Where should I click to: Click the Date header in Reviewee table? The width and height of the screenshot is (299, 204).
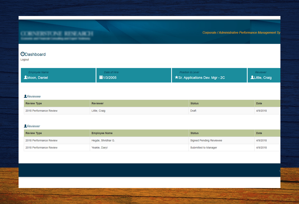click(x=259, y=103)
